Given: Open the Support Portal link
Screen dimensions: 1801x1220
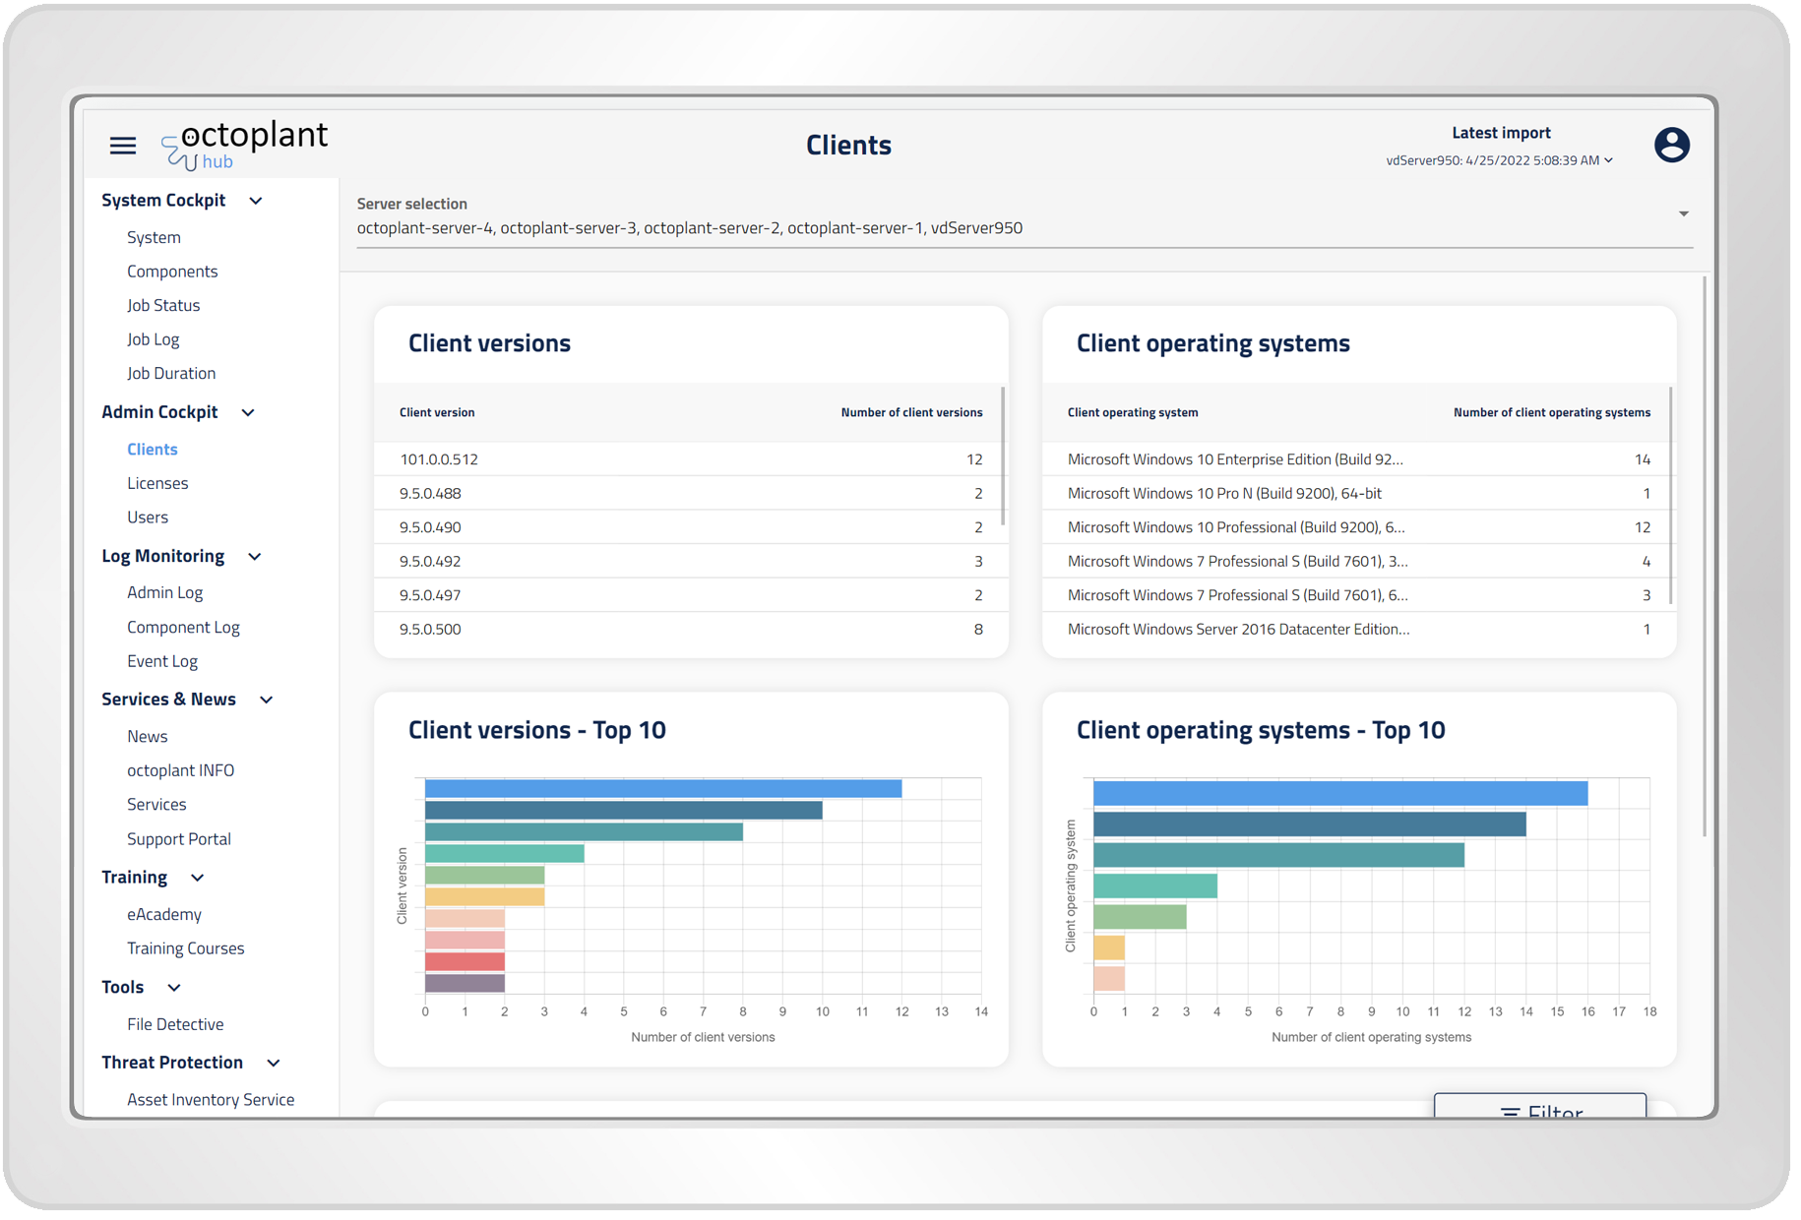Looking at the screenshot, I should [179, 839].
